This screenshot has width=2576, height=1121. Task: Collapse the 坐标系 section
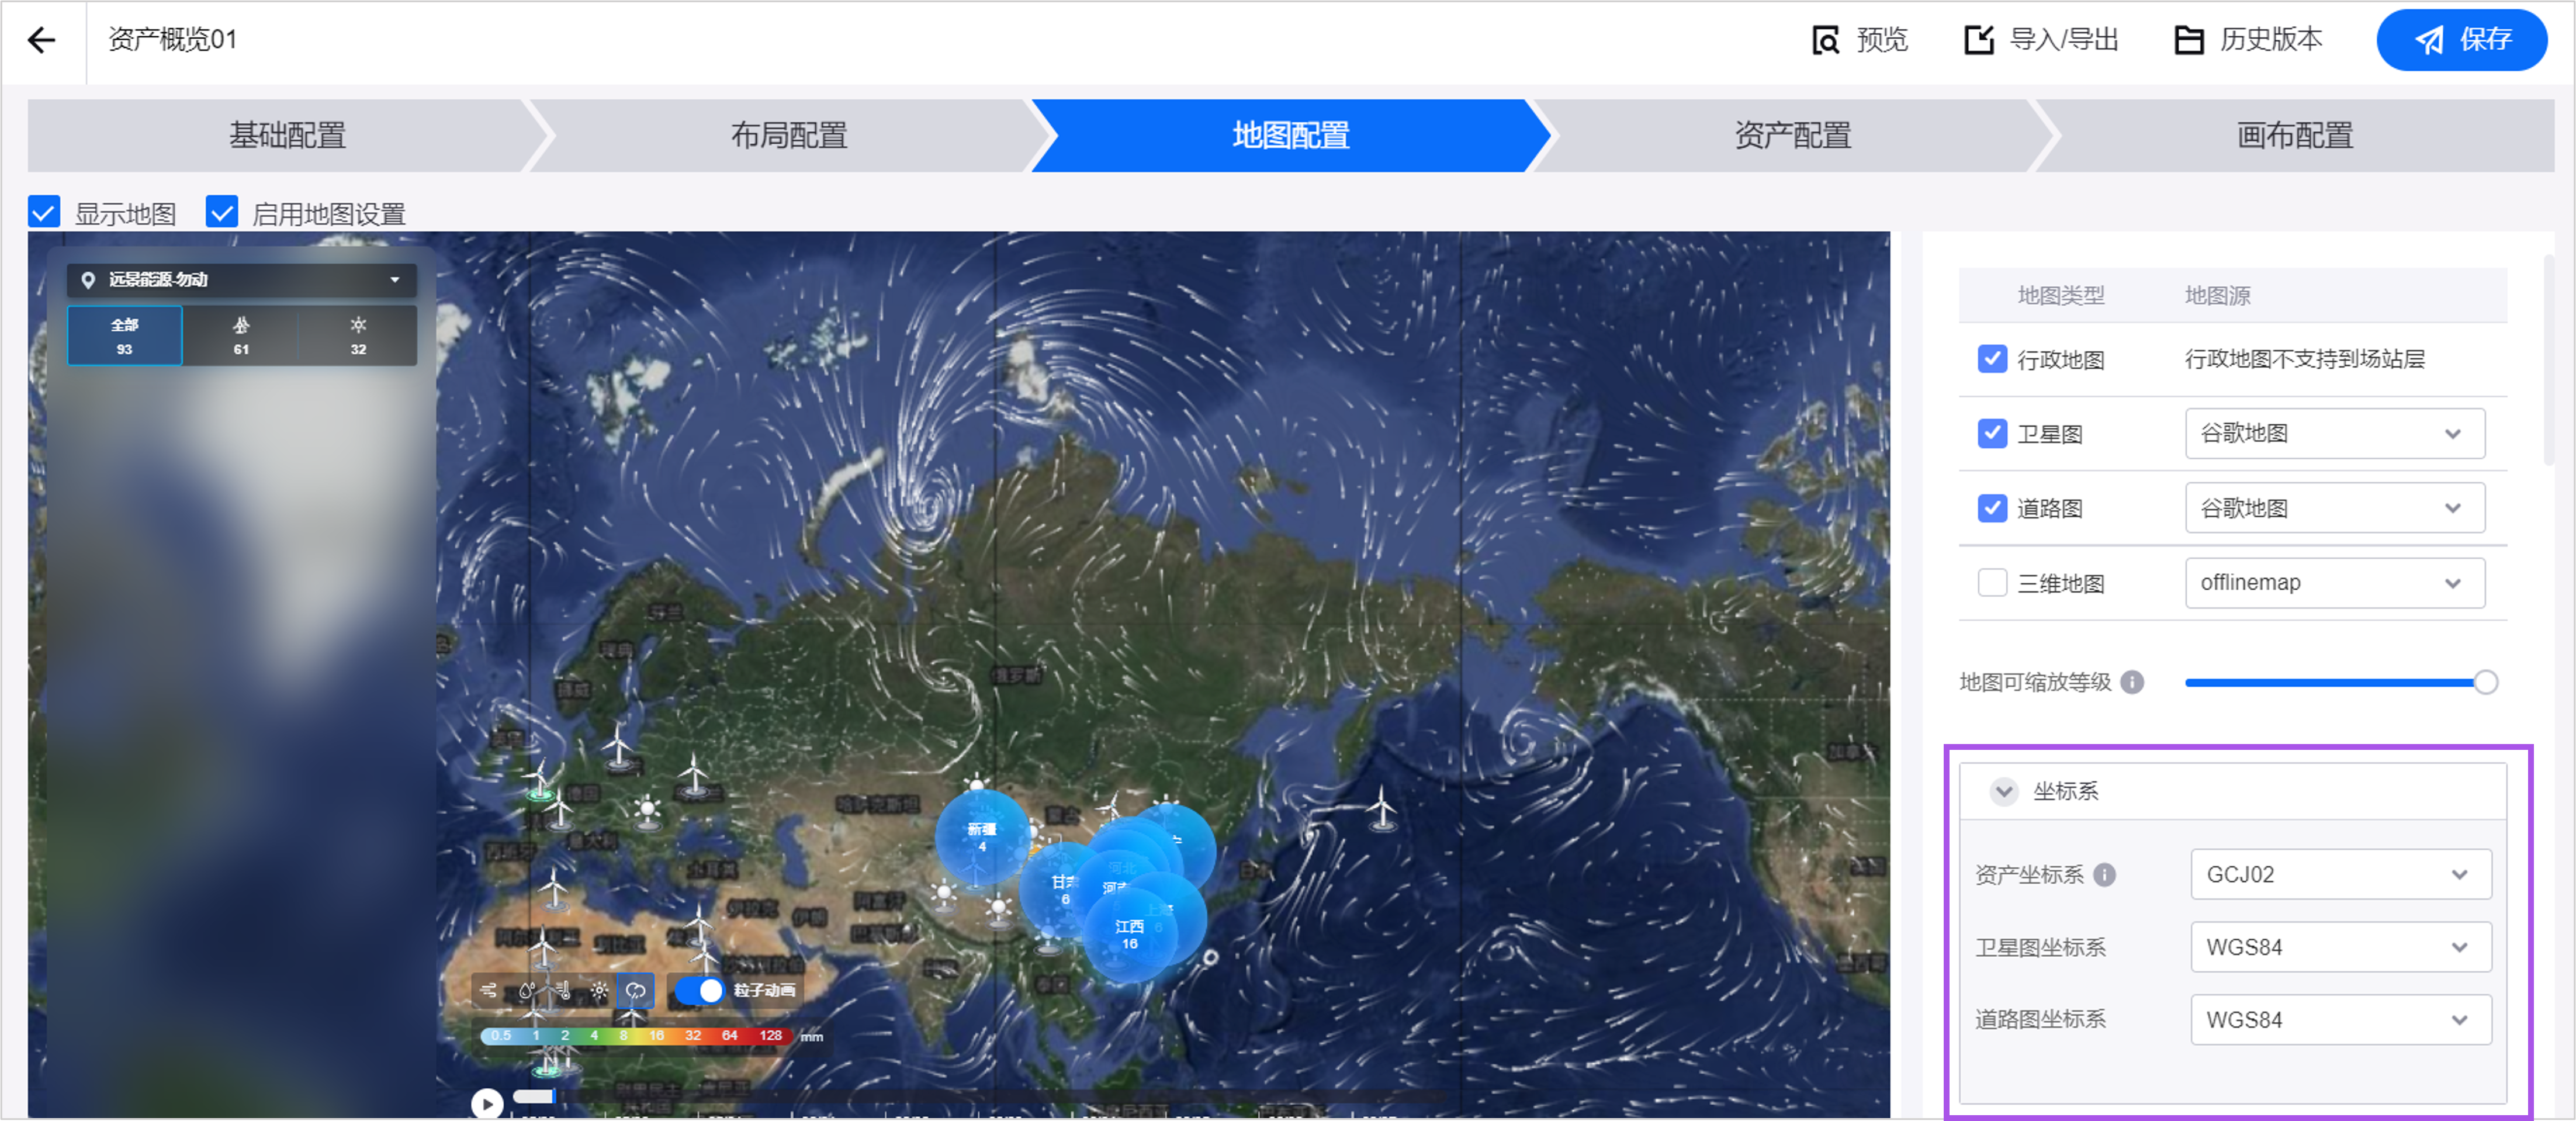click(2003, 792)
